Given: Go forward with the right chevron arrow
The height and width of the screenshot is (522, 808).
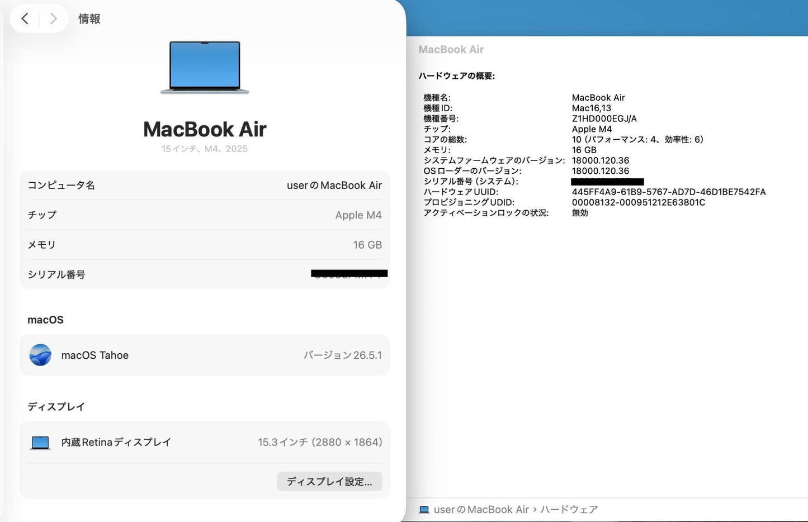Looking at the screenshot, I should tap(53, 18).
